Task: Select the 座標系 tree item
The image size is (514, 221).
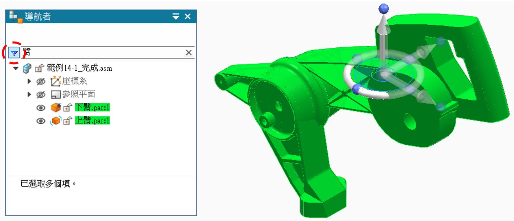Action: pos(75,81)
